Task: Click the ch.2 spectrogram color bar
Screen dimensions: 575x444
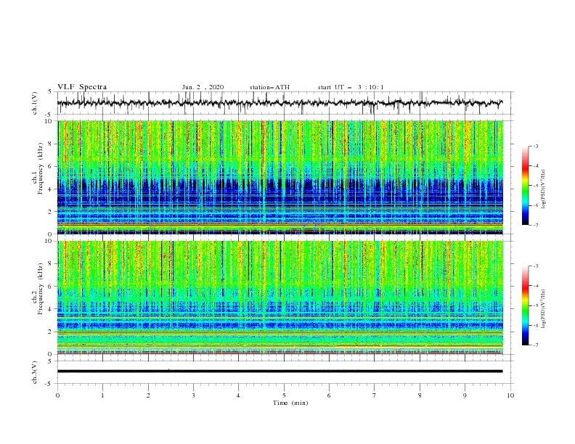Action: [525, 305]
